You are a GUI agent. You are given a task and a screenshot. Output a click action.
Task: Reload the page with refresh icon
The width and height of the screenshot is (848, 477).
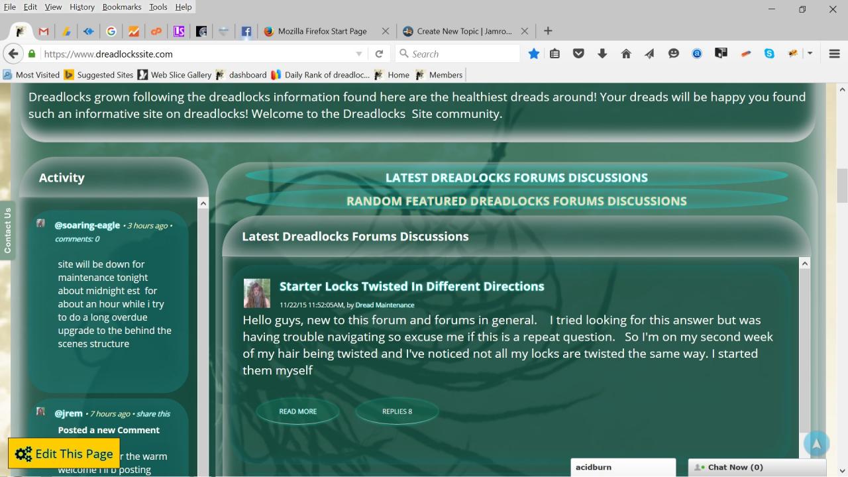point(379,54)
